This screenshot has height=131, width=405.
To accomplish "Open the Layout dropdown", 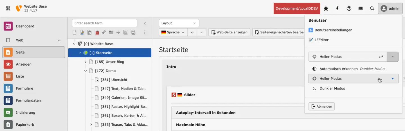I will pos(179,23).
